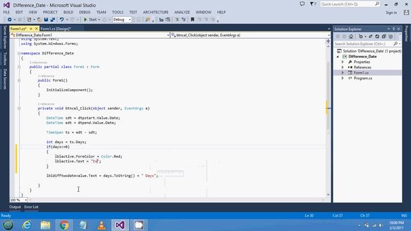Toggle the Solution Explorer auto hide pin
This screenshot has height=231, width=411.
(394, 29)
